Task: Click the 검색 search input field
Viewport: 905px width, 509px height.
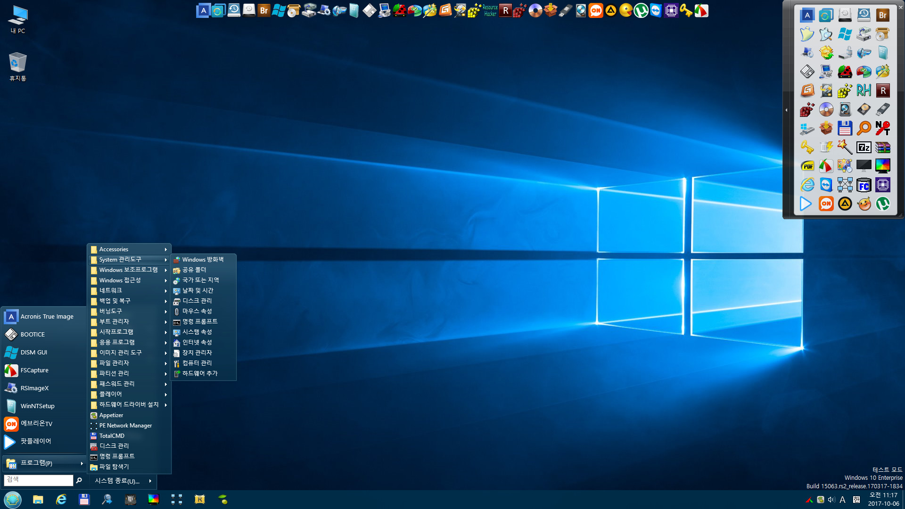Action: tap(39, 480)
